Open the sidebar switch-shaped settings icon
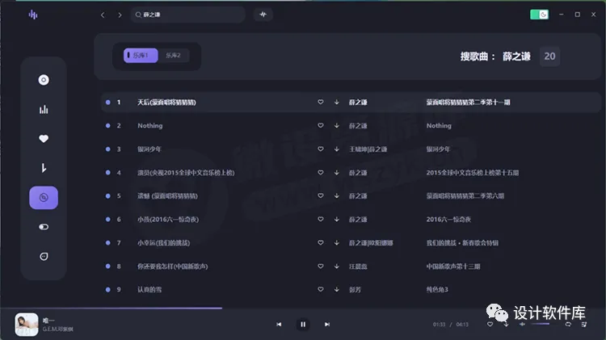 pyautogui.click(x=44, y=227)
